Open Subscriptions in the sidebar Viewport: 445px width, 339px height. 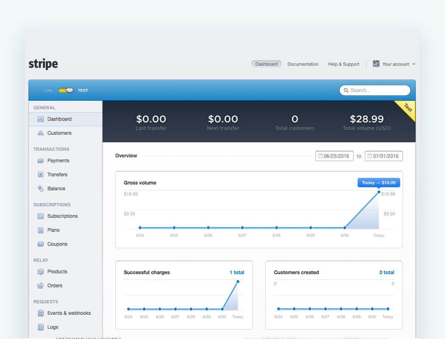62,216
